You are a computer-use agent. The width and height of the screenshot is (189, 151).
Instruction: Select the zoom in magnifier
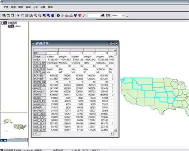(35, 15)
